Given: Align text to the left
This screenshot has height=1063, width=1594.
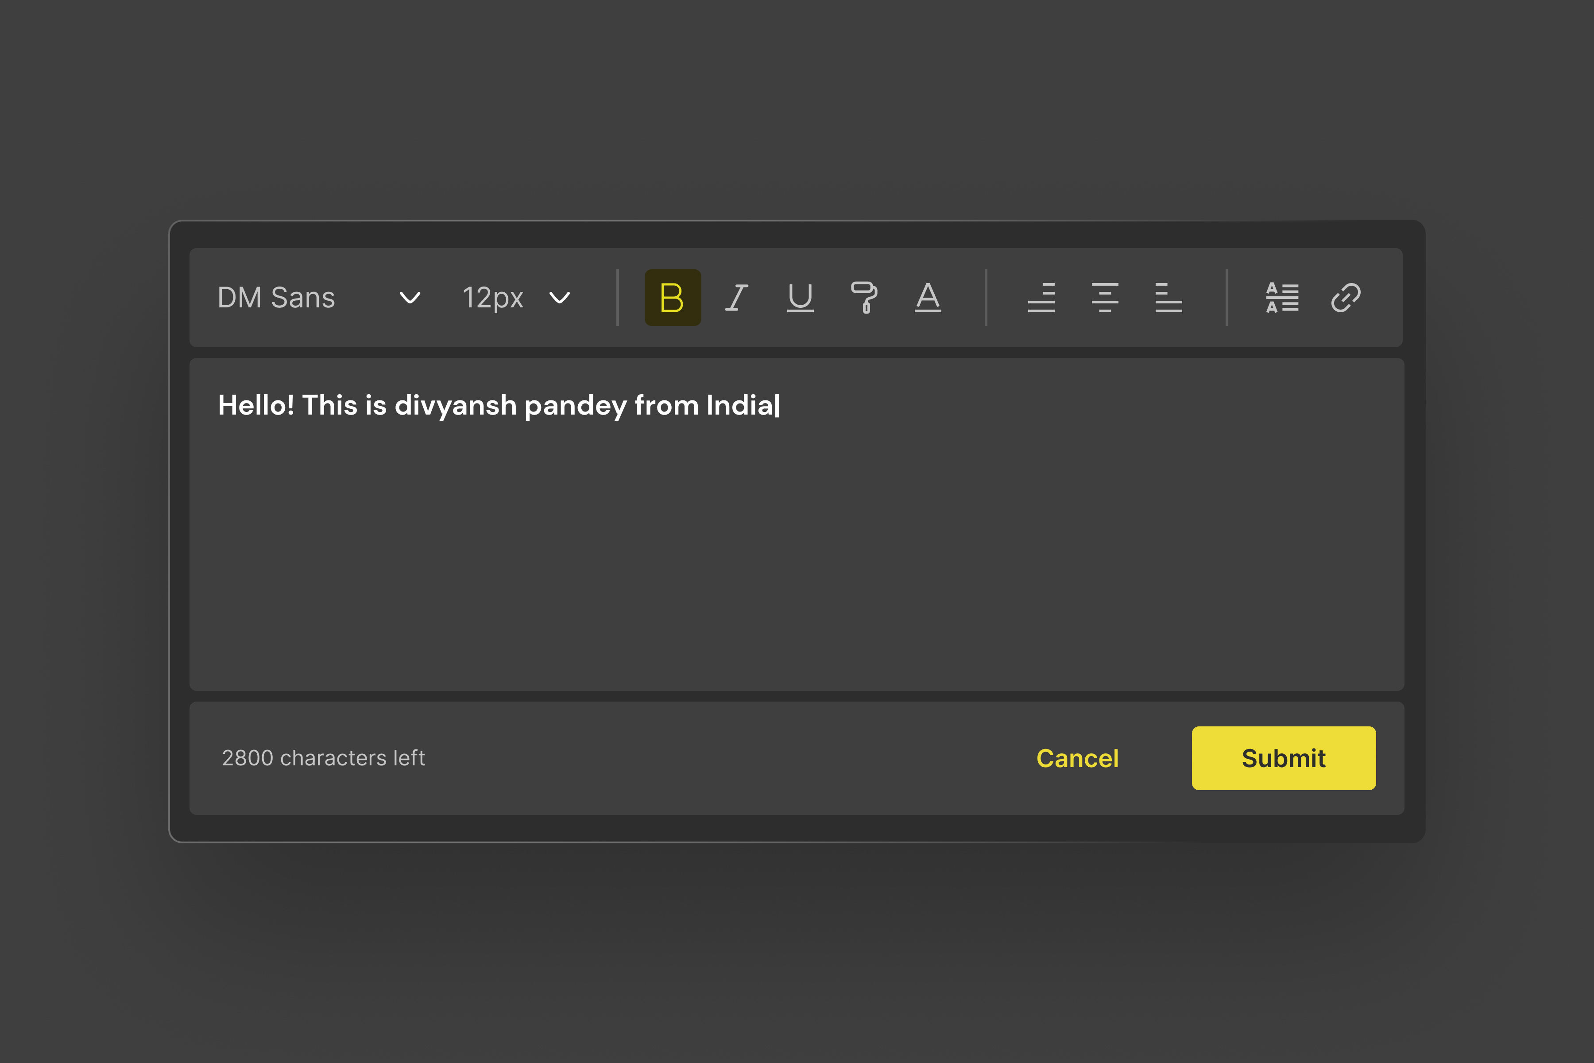Looking at the screenshot, I should click(1168, 298).
